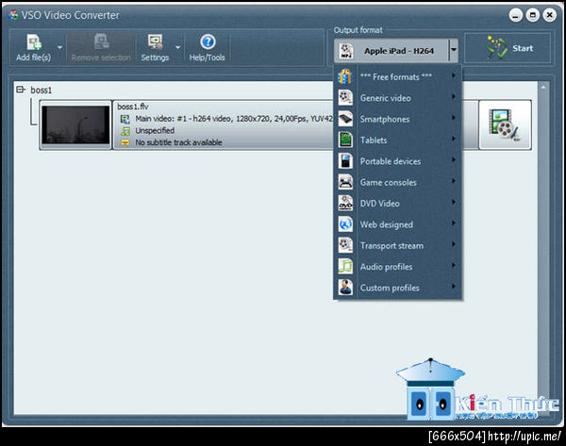The width and height of the screenshot is (566, 446).
Task: Click the file list scrollbar up arrow
Action: (x=542, y=87)
